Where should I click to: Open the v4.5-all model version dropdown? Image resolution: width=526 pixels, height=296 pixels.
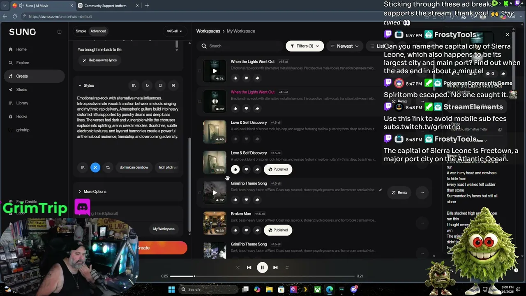click(174, 31)
